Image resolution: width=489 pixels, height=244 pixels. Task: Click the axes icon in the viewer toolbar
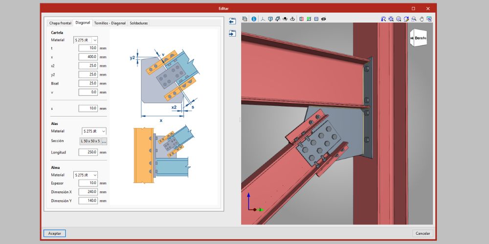click(263, 19)
